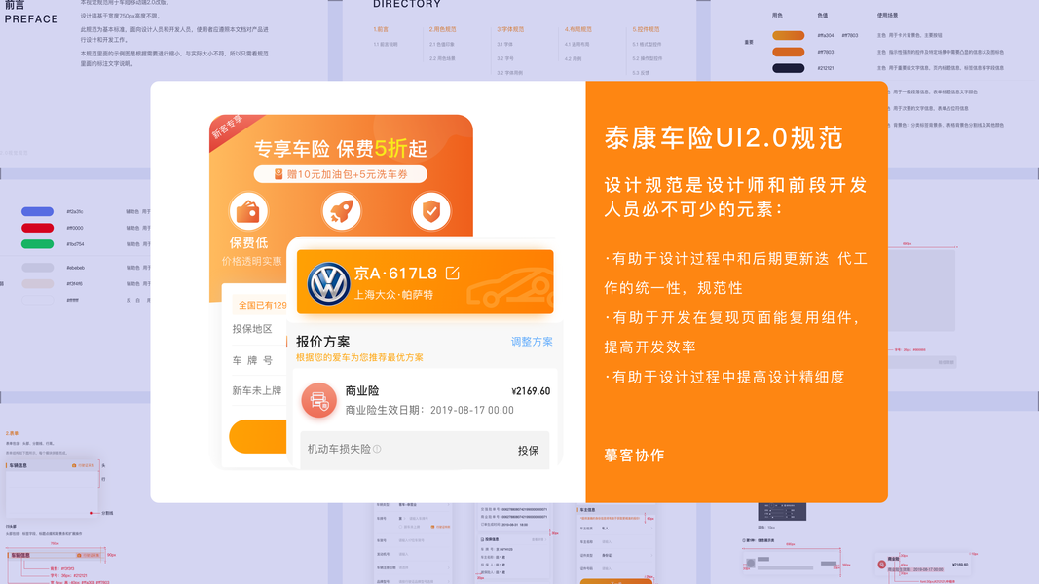Click the 新车未上牌 row
This screenshot has height=584, width=1039.
click(257, 390)
